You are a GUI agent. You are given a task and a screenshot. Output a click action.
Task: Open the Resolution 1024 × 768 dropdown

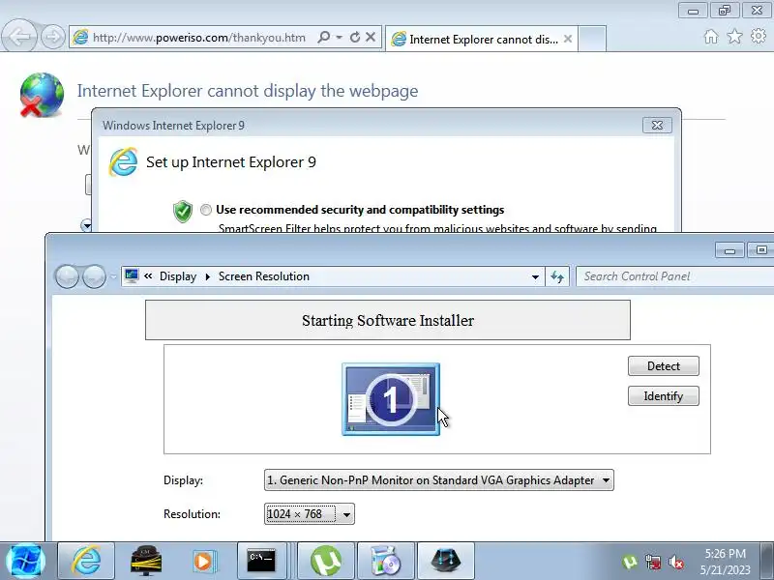coord(309,514)
